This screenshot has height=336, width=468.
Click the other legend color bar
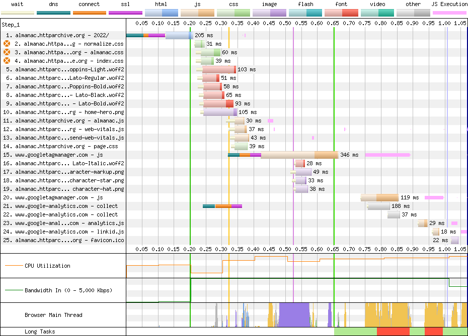[413, 13]
